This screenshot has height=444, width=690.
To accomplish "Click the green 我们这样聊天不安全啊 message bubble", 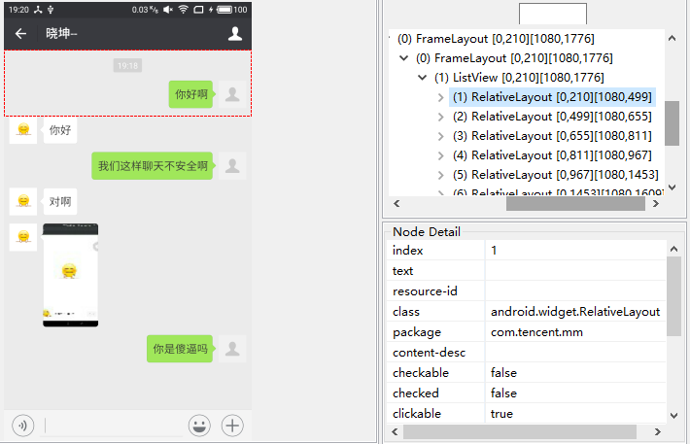I will [x=153, y=166].
